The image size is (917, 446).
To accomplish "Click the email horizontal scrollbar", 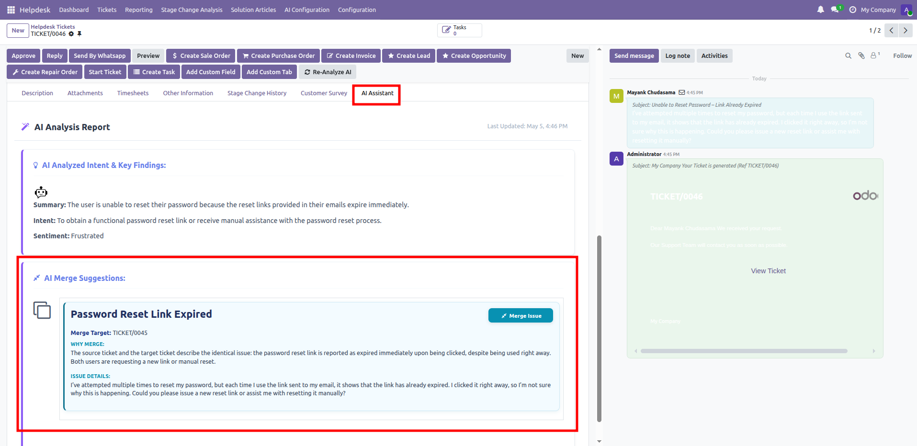I will pyautogui.click(x=744, y=351).
